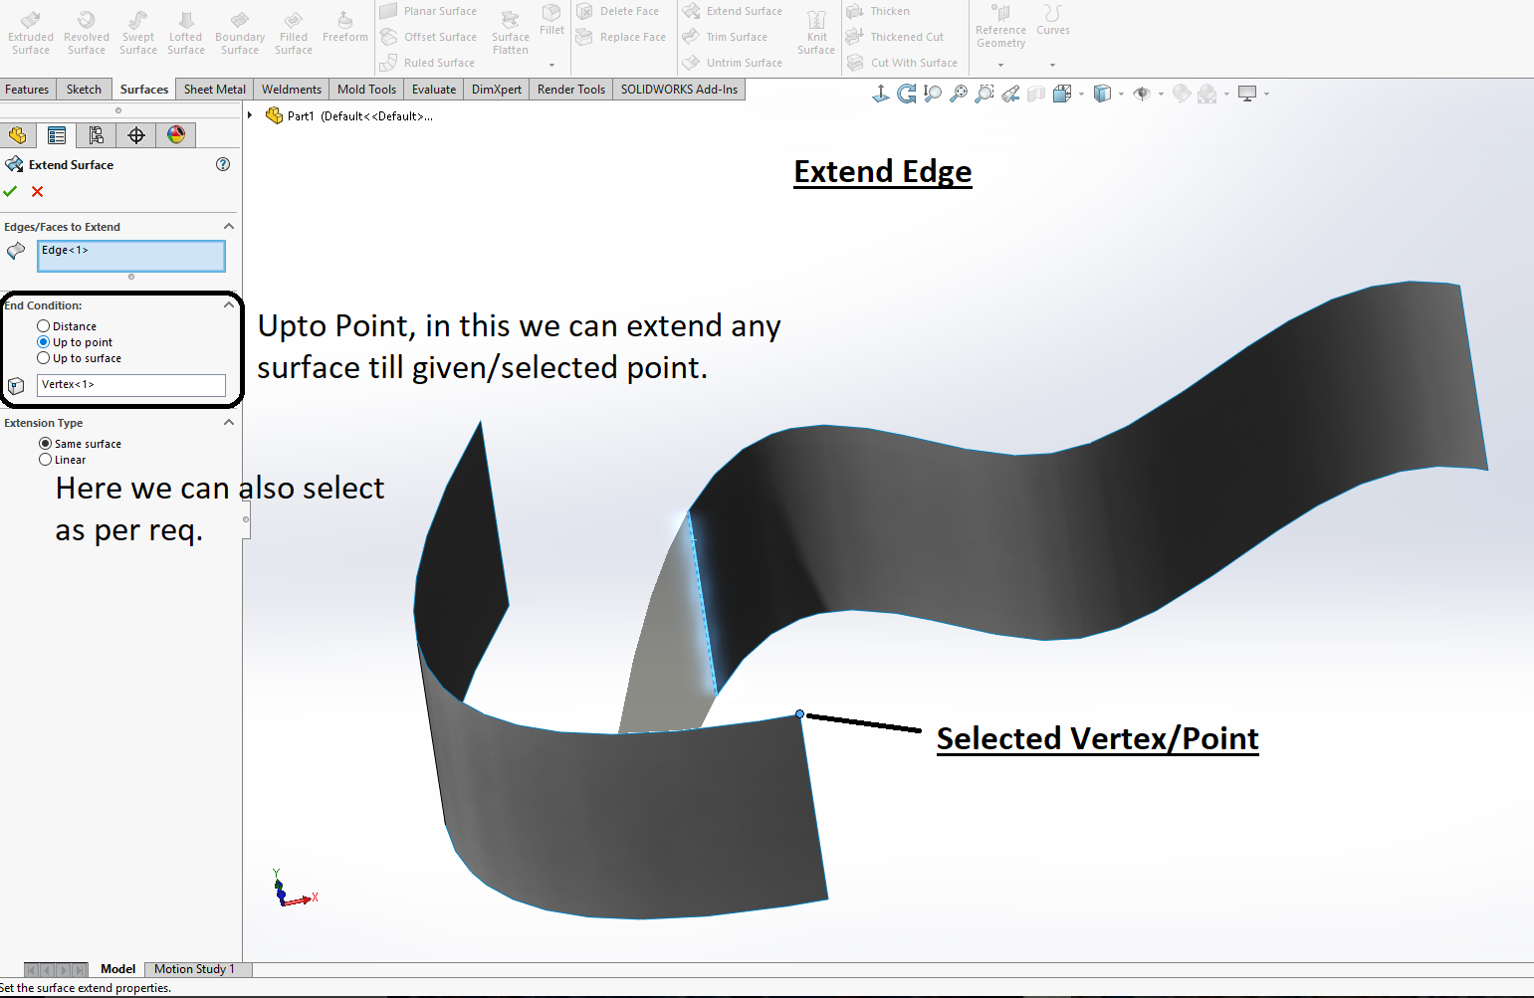Open the Hide/Show Items dropdown arrow
The width and height of the screenshot is (1534, 998).
point(1161,95)
